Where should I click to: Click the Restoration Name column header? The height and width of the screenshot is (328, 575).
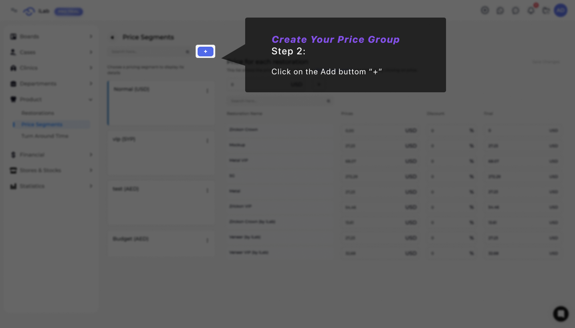pyautogui.click(x=244, y=114)
